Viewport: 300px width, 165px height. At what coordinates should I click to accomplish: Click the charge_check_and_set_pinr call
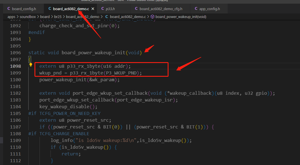point(79,26)
